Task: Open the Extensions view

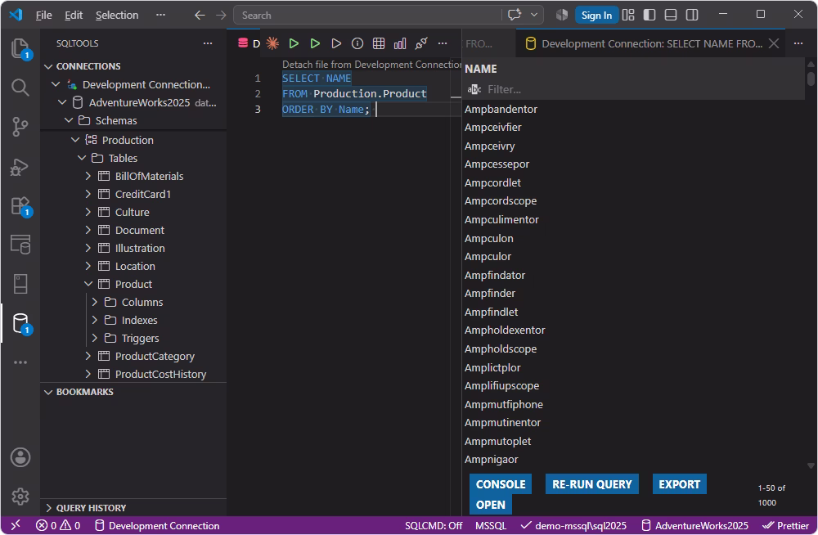Action: tap(20, 205)
